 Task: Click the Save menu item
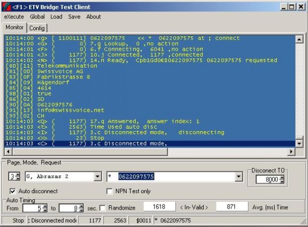point(74,17)
